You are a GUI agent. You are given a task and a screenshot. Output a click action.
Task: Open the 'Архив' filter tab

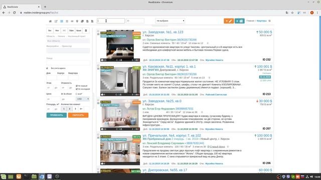(79, 30)
